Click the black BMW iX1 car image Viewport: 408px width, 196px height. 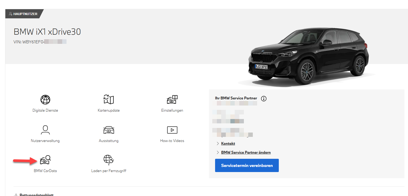[x=308, y=56]
